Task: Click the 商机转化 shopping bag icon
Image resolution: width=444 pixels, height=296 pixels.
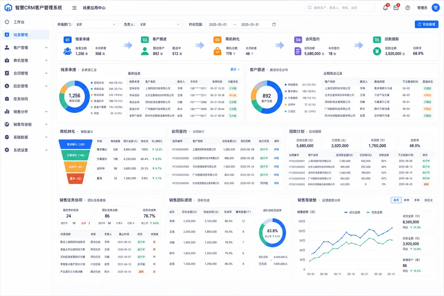Action: pyautogui.click(x=218, y=51)
